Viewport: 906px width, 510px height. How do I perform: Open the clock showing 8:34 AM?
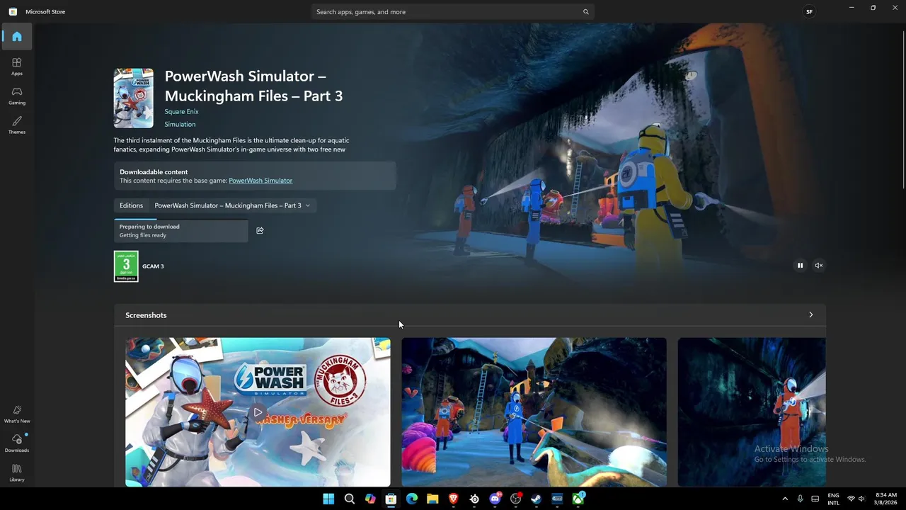coord(886,499)
